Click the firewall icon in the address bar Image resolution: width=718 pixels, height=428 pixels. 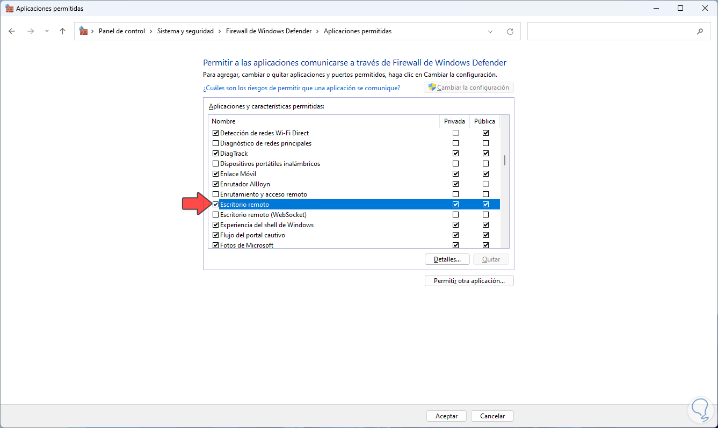coord(83,31)
